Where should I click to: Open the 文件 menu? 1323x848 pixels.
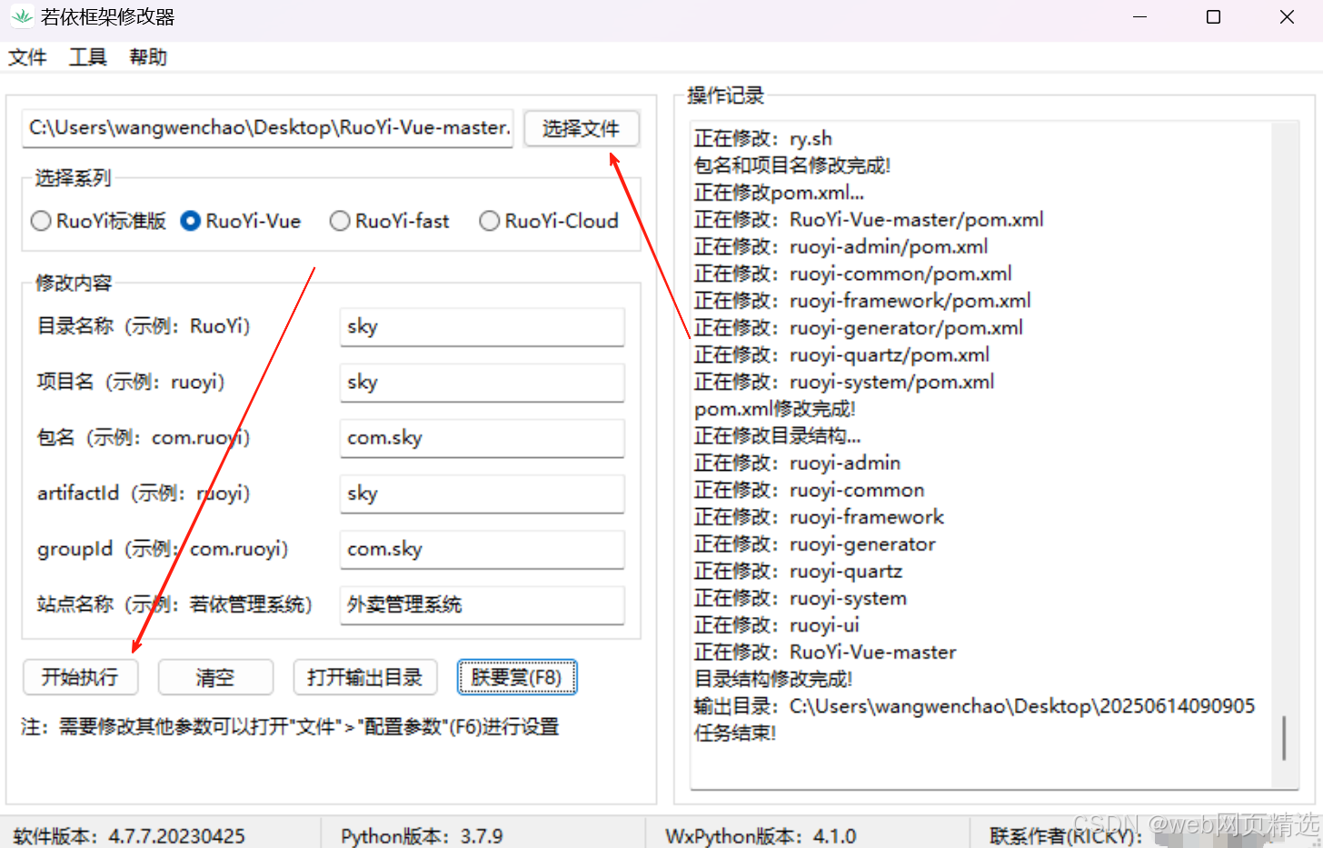[27, 57]
